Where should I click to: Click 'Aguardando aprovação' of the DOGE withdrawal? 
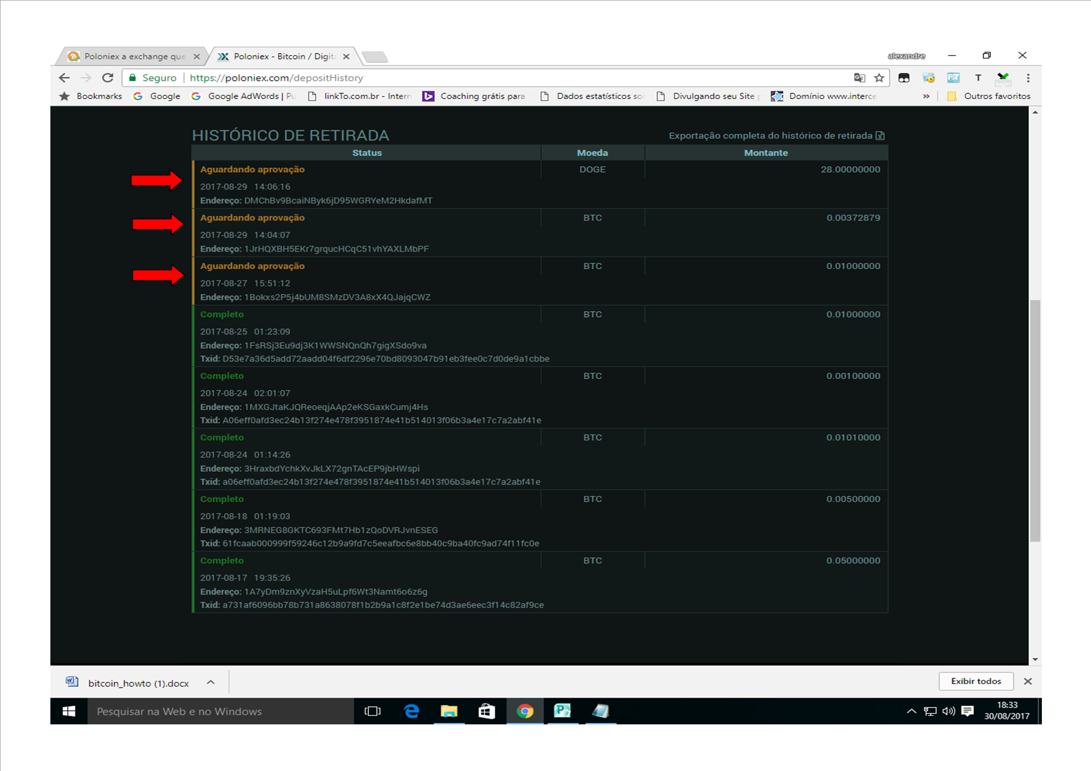click(253, 169)
